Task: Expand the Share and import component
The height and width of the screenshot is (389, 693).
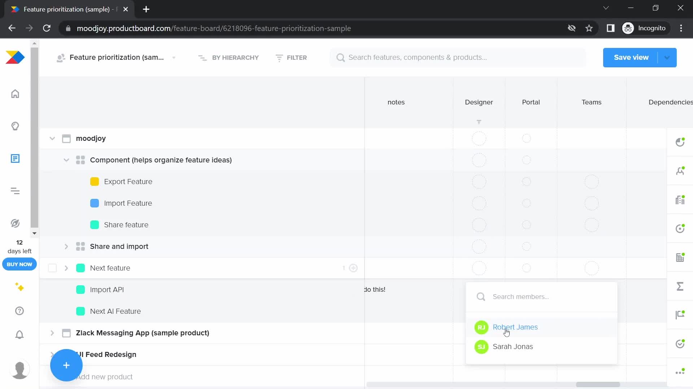Action: [66, 246]
